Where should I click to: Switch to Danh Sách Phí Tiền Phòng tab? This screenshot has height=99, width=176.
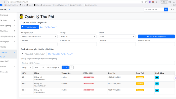coord(60,54)
